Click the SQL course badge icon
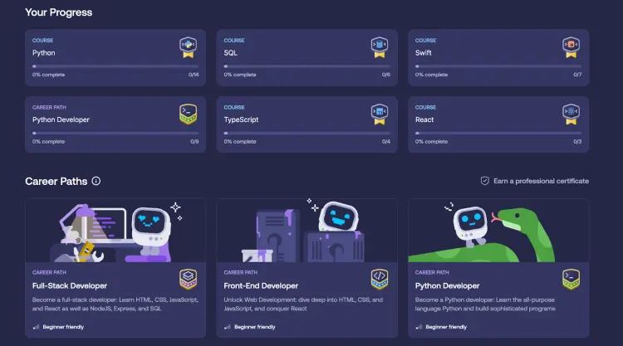This screenshot has width=623, height=346. tap(380, 47)
